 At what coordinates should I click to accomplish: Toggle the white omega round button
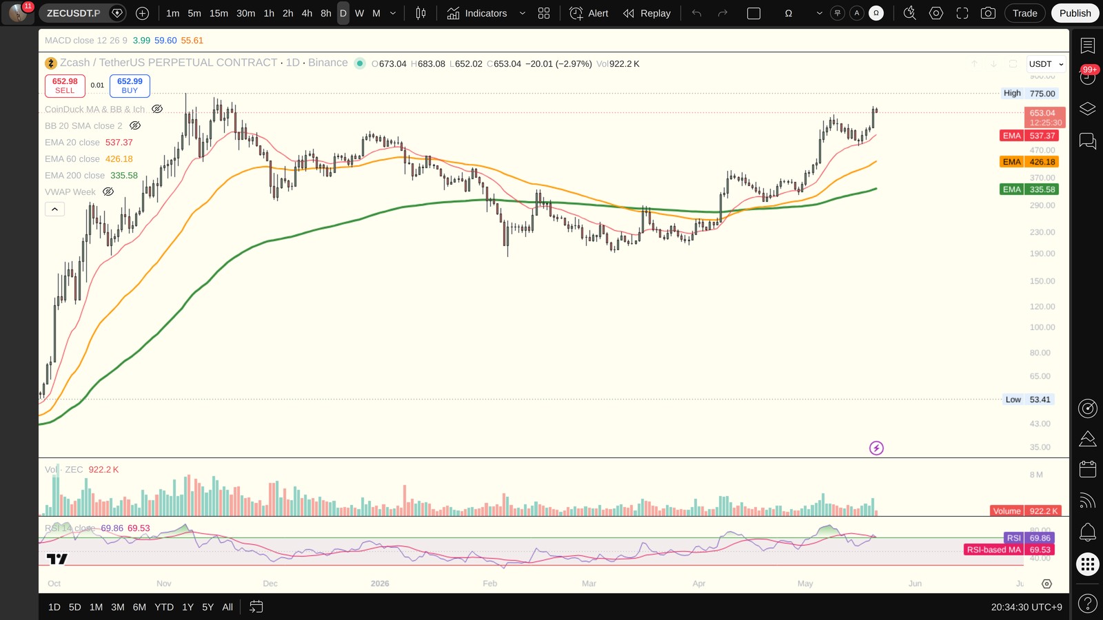pos(876,13)
